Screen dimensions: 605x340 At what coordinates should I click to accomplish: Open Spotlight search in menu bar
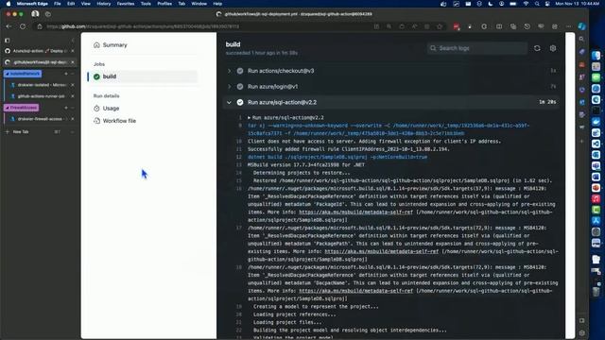tap(537, 4)
